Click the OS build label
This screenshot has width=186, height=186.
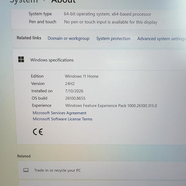pos(40,98)
